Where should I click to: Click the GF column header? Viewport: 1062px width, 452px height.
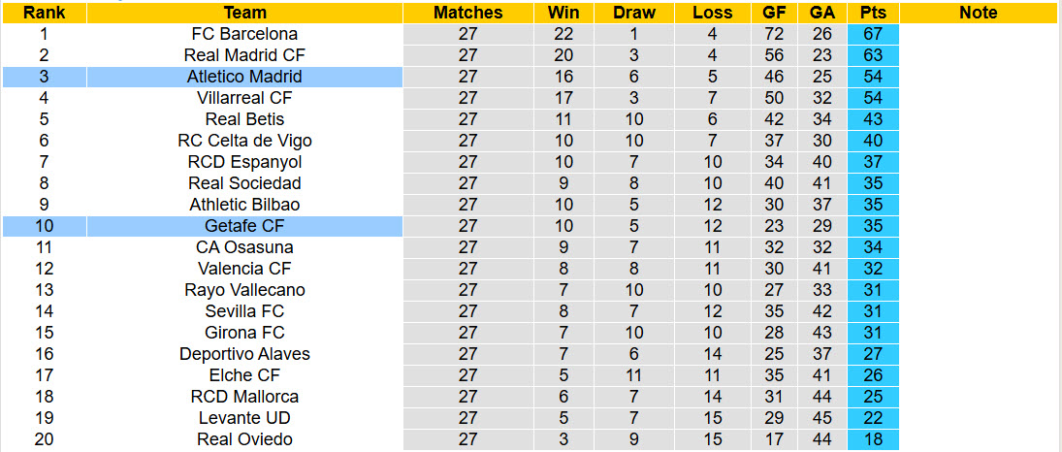pos(774,13)
